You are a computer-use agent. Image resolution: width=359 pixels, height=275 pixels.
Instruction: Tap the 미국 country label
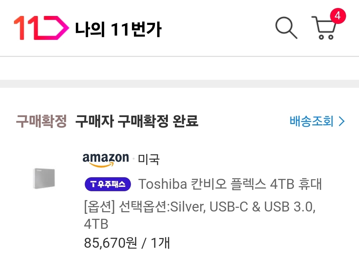tap(149, 160)
